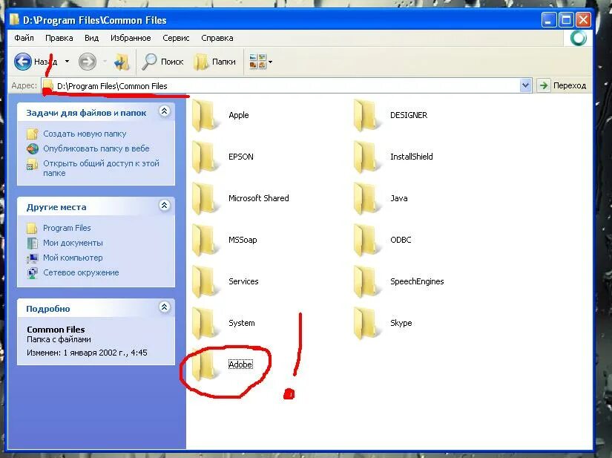Select the Services folder icon
This screenshot has height=458, width=612.
pos(204,281)
